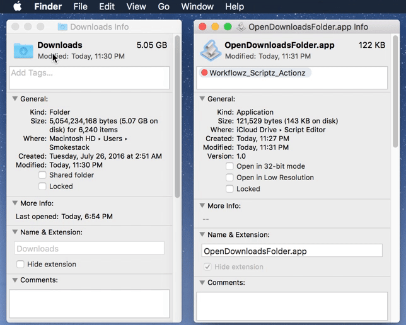Click Kind value Application

(x=255, y=112)
